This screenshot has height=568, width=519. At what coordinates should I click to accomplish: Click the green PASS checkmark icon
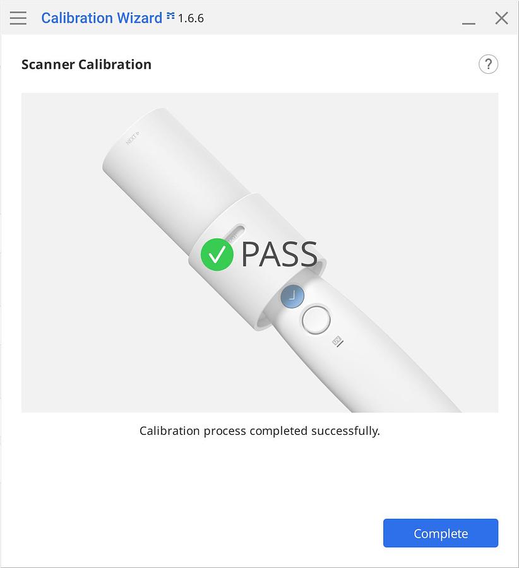[217, 254]
